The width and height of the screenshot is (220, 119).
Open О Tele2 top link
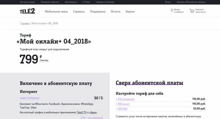click(x=86, y=2)
